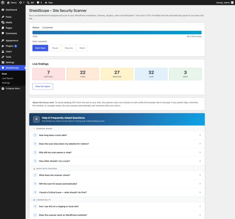Click the scan progress bar at 100%
The width and height of the screenshot is (235, 219).
click(x=117, y=32)
